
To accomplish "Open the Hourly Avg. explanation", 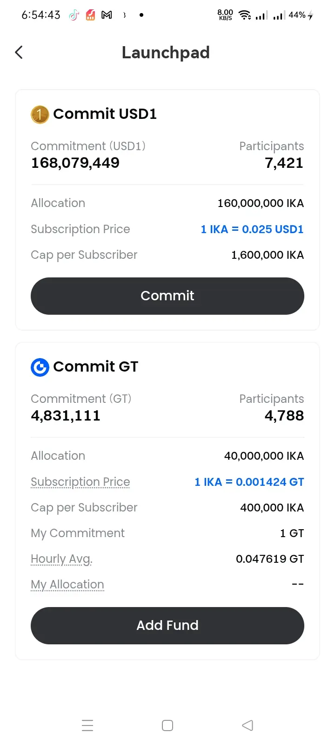I will coord(61,559).
